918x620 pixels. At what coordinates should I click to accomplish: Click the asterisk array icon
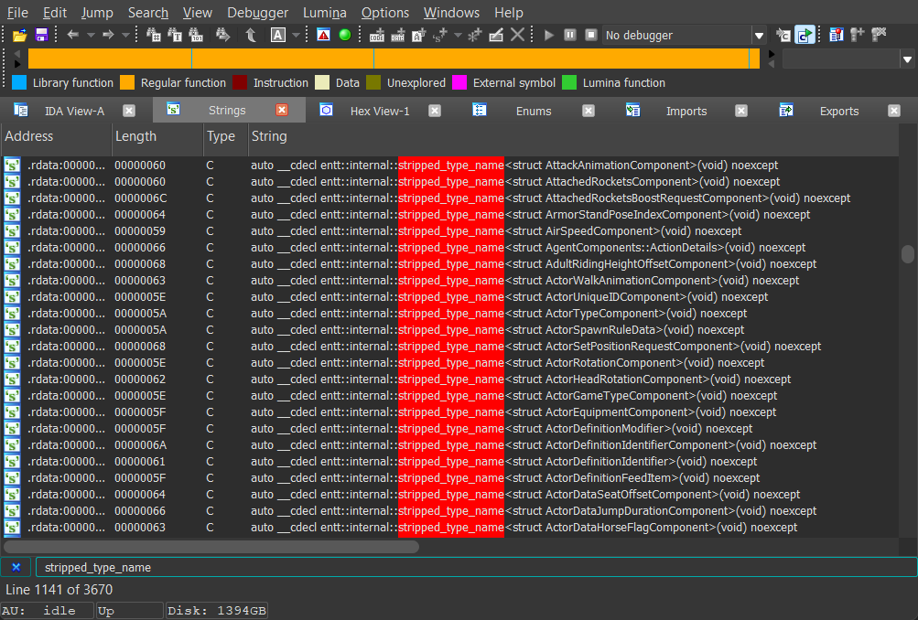point(474,35)
